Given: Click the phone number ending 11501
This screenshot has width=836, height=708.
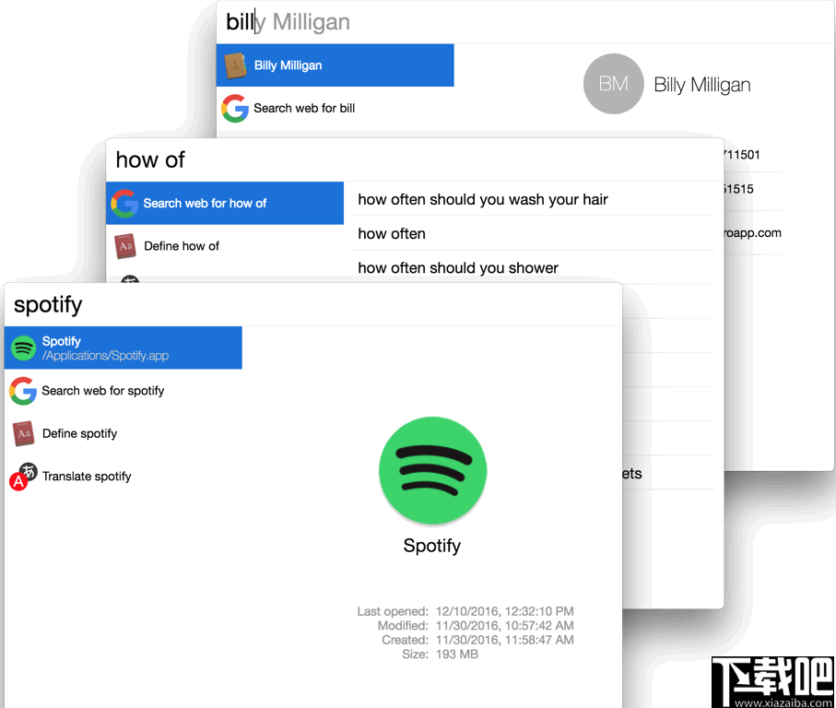Looking at the screenshot, I should click(742, 155).
